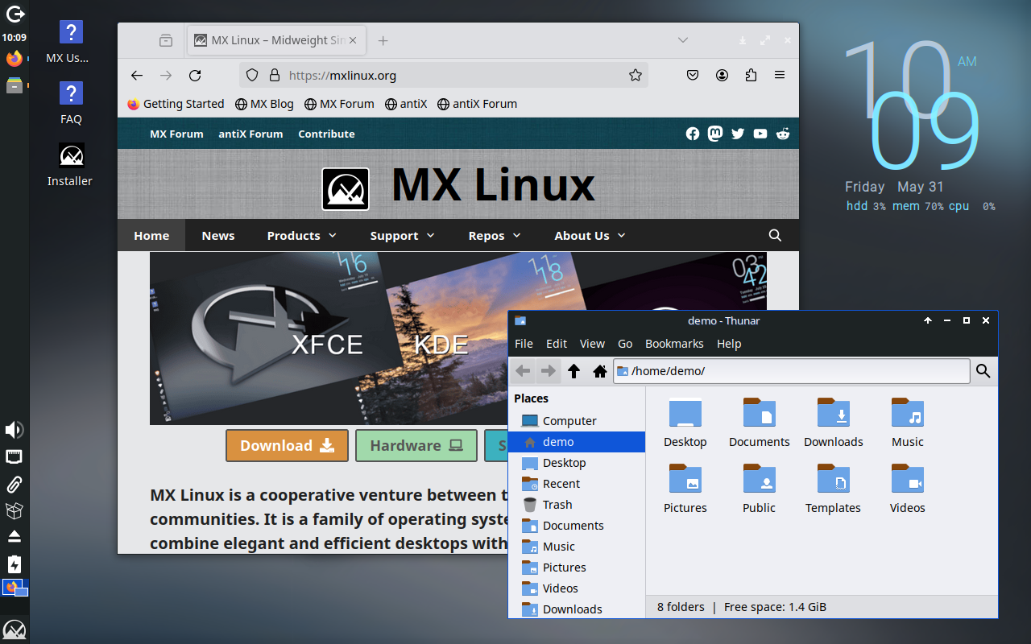1031x644 pixels.
Task: Click the logout icon atop panel
Action: pos(14,14)
